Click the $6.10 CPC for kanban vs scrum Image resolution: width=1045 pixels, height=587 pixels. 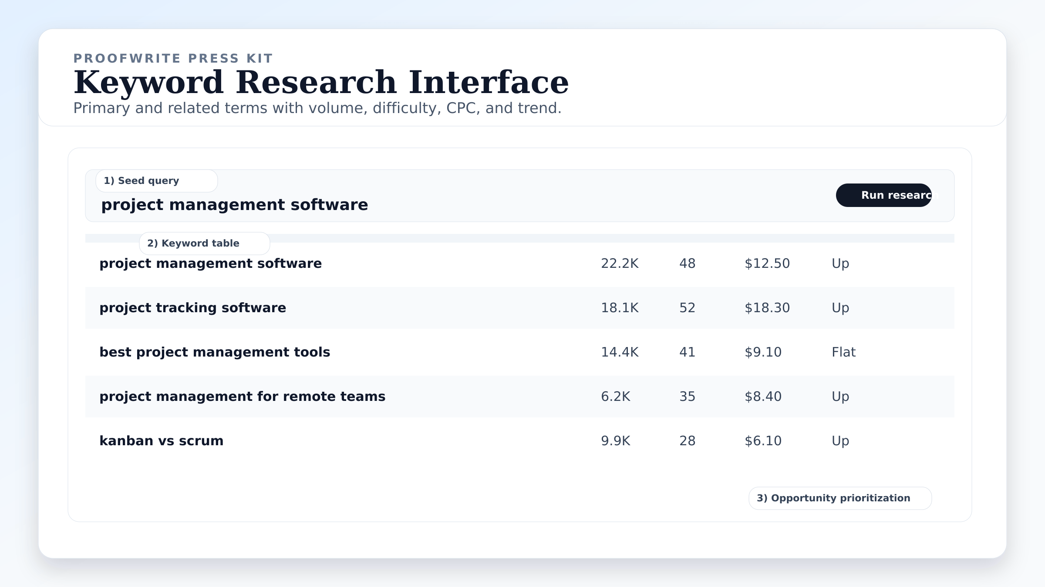pos(763,440)
